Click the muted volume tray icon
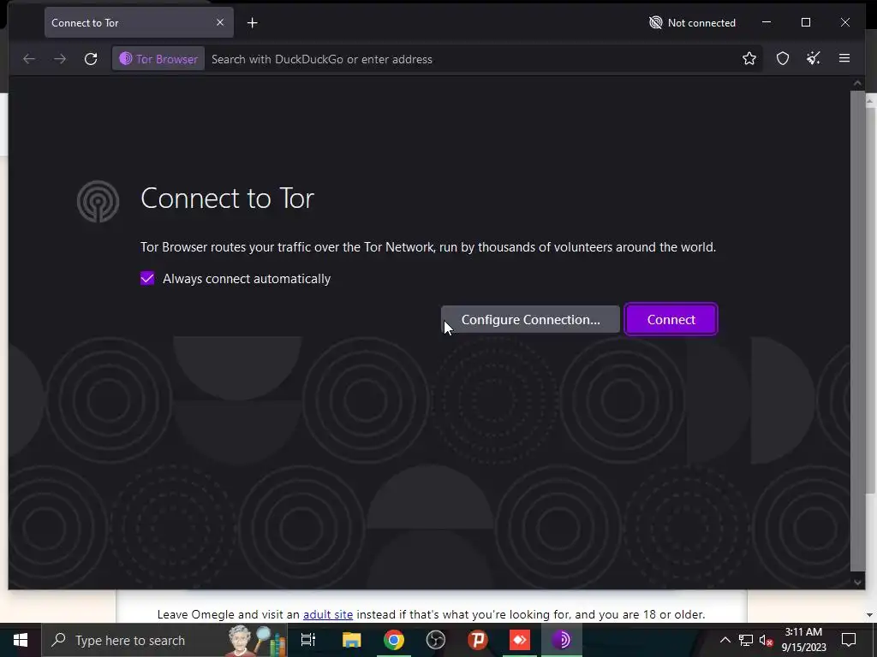The image size is (877, 657). (767, 640)
